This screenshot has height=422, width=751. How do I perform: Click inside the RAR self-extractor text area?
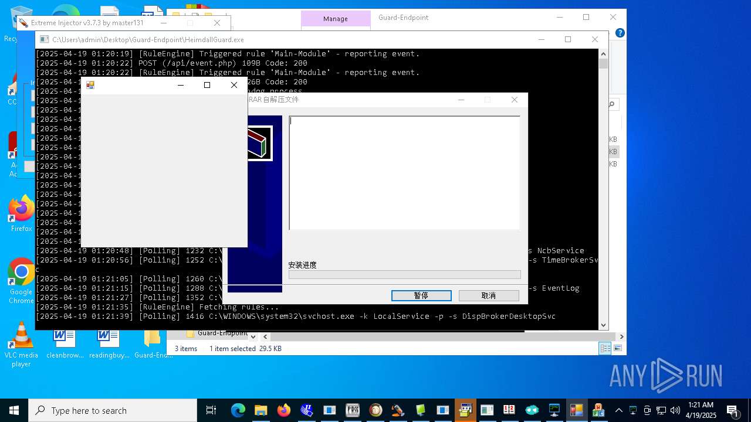pos(404,173)
